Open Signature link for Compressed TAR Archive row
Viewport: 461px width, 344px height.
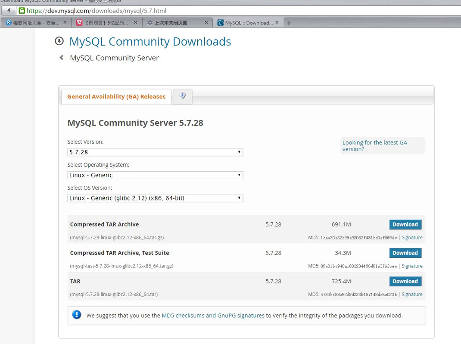[x=412, y=237]
